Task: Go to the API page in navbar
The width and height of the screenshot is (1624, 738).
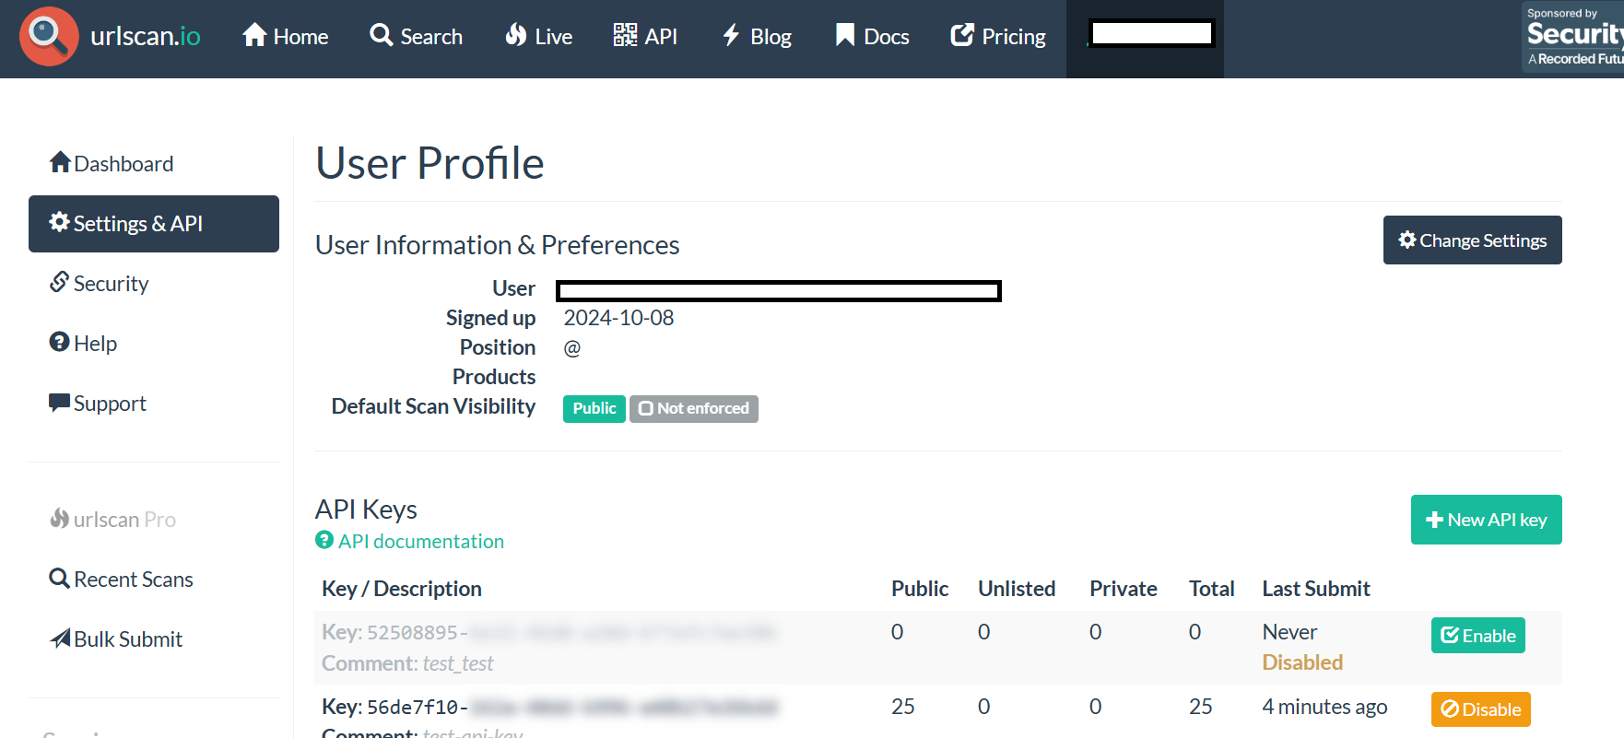Action: (x=645, y=37)
